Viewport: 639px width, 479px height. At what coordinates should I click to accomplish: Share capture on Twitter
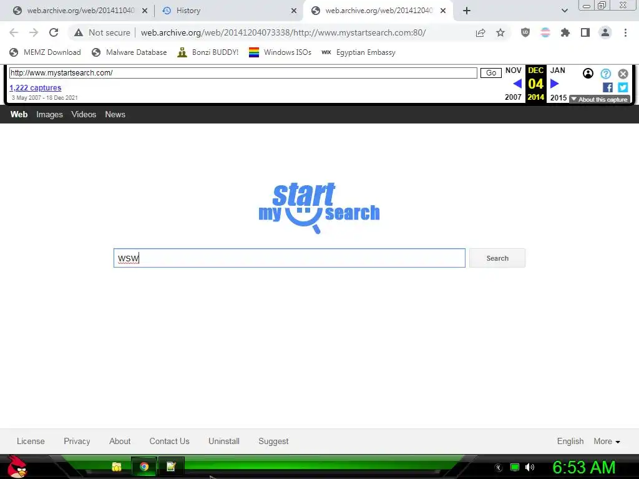pyautogui.click(x=623, y=87)
